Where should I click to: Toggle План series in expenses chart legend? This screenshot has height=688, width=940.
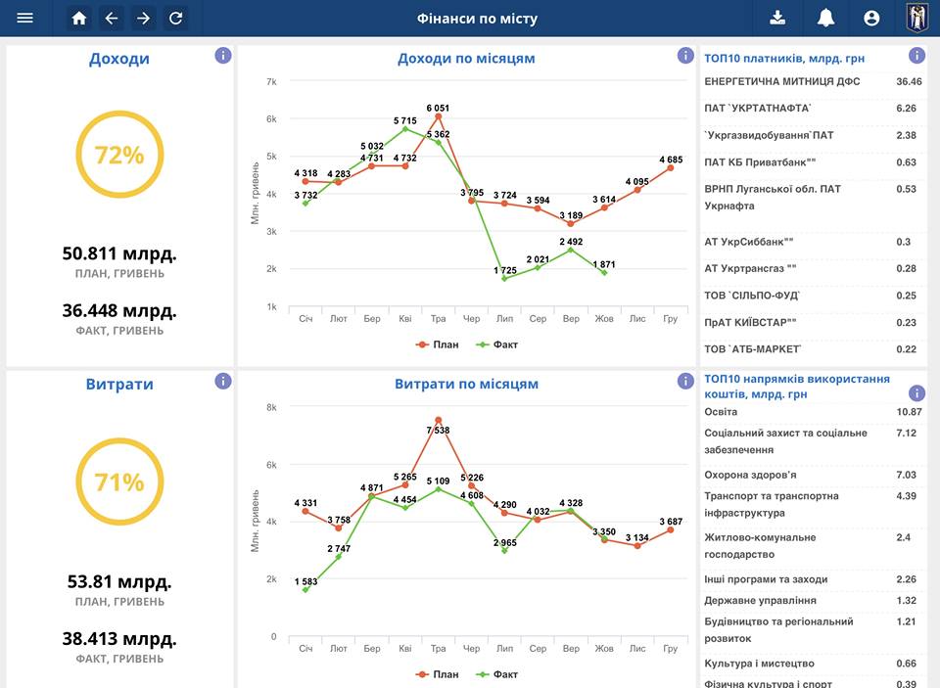pos(437,674)
